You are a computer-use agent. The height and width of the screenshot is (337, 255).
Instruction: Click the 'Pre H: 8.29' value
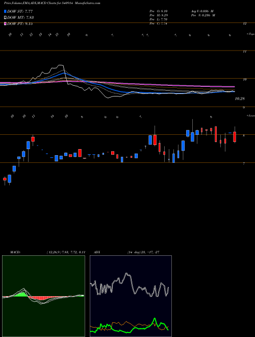tap(159, 15)
